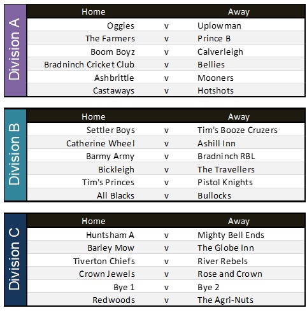Click the Pistol Knights away entry
Screen dimensions: 307x315
pyautogui.click(x=225, y=183)
